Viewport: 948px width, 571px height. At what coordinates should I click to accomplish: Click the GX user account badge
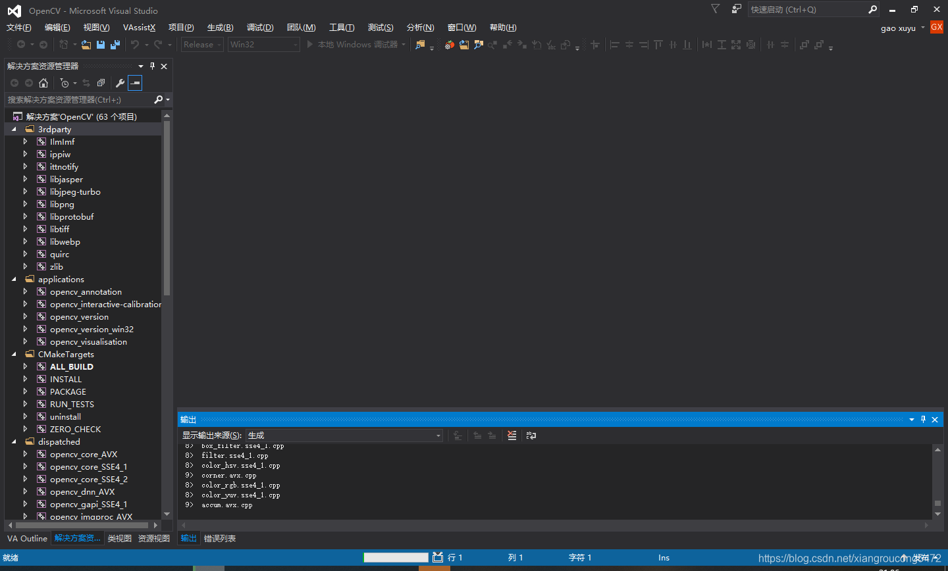click(937, 27)
